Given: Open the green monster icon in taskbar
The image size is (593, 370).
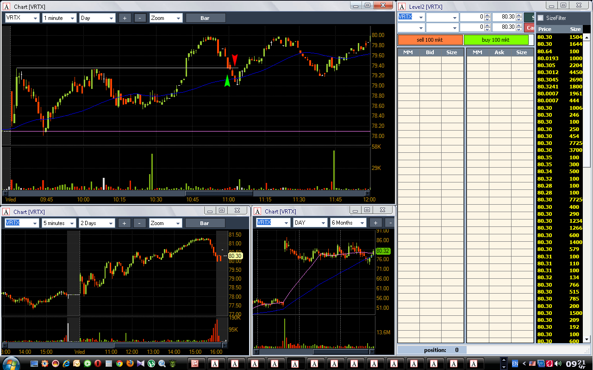Looking at the screenshot, I should [x=173, y=364].
